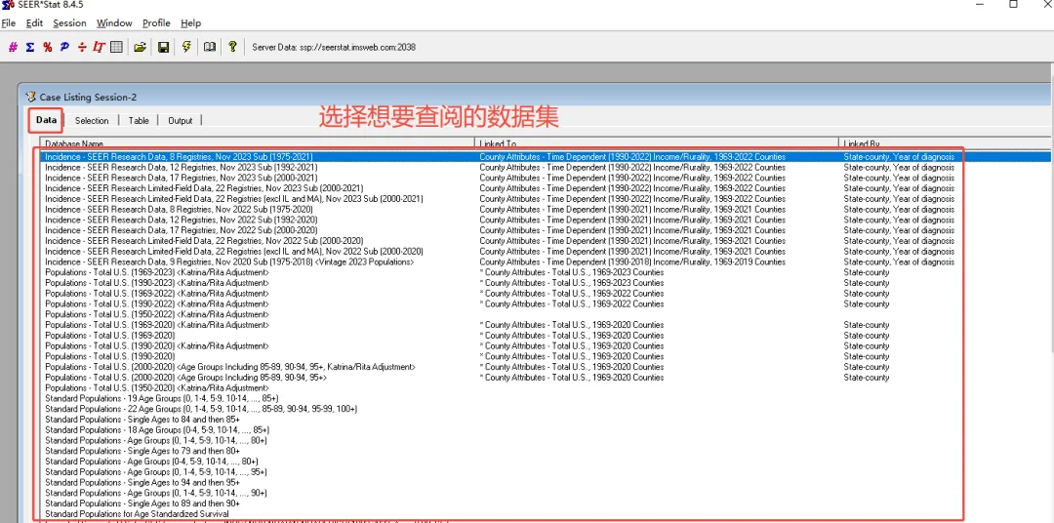Save the current session (floppy disk icon)

(x=163, y=47)
